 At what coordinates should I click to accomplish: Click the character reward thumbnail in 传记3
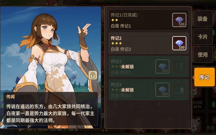point(179,66)
